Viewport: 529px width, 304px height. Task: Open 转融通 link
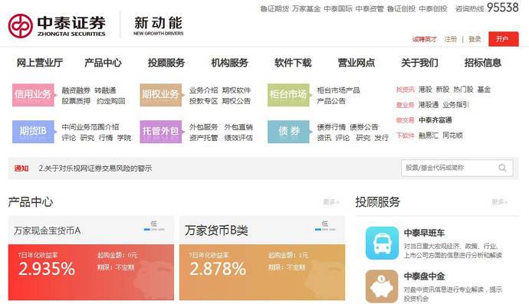(105, 90)
